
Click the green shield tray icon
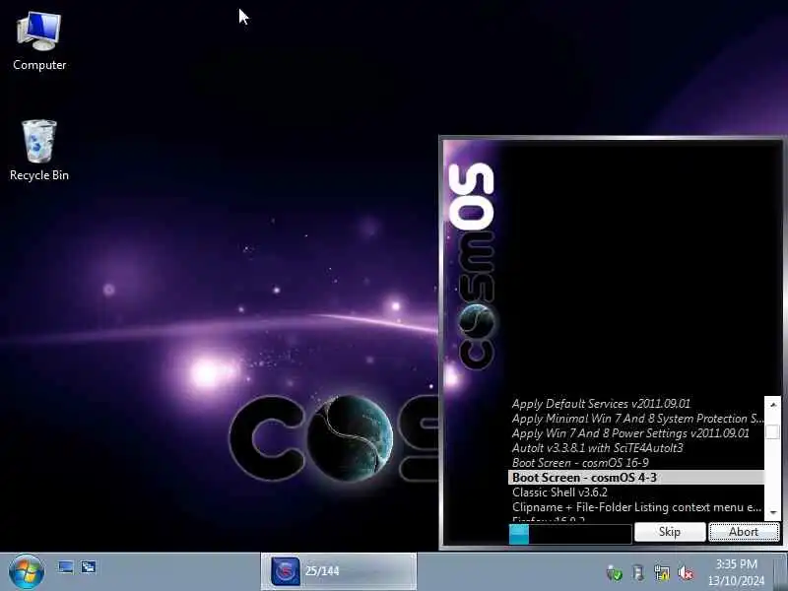coord(614,573)
